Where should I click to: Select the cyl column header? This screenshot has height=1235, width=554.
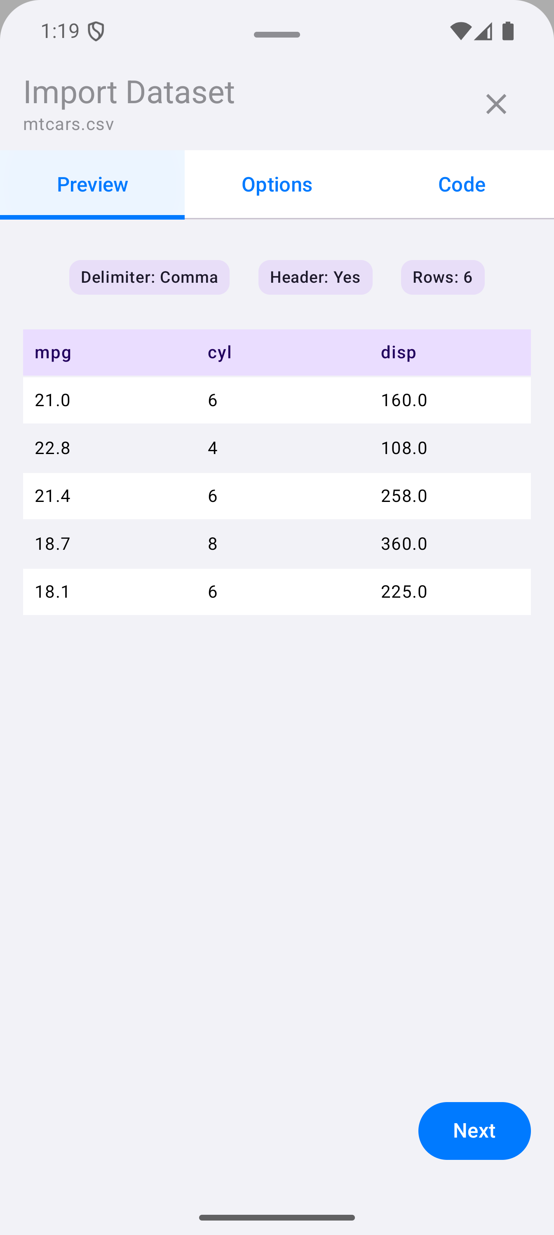tap(220, 353)
